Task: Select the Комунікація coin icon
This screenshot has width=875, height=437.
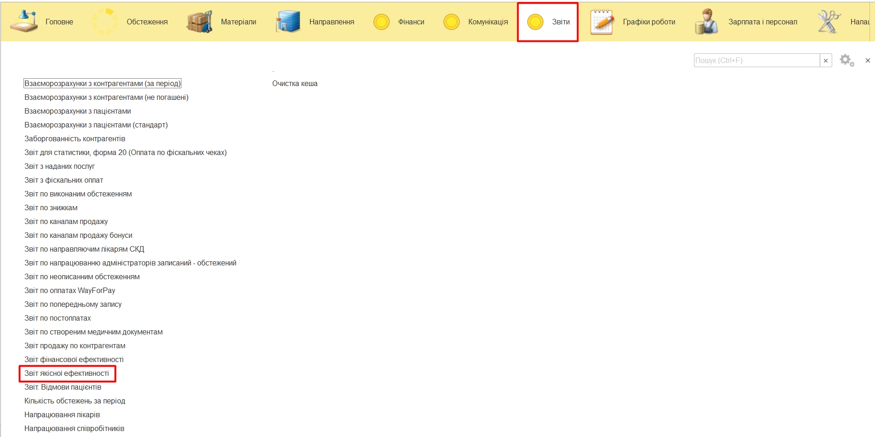Action: pyautogui.click(x=451, y=22)
